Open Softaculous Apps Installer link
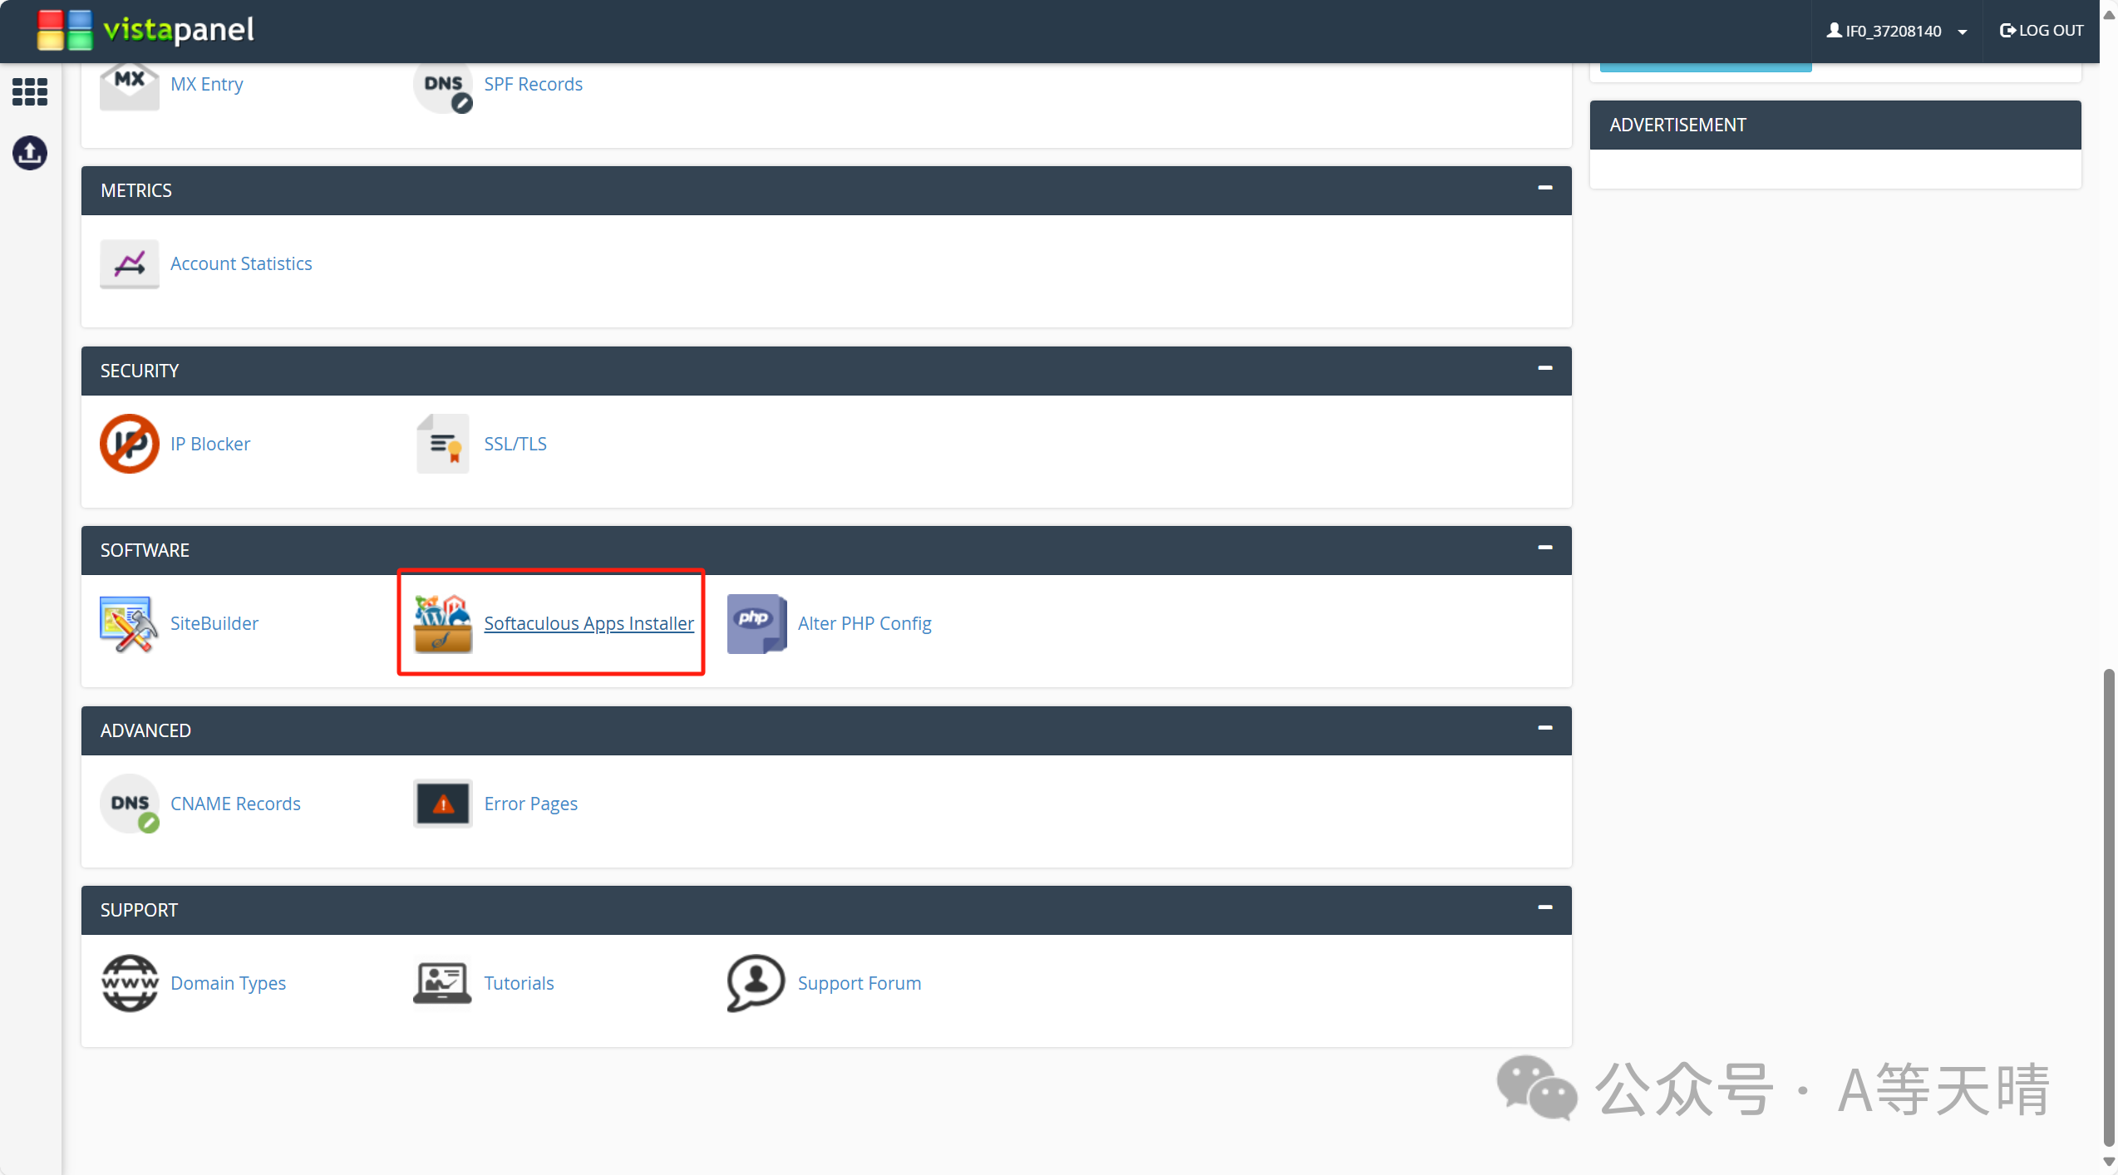 click(589, 623)
